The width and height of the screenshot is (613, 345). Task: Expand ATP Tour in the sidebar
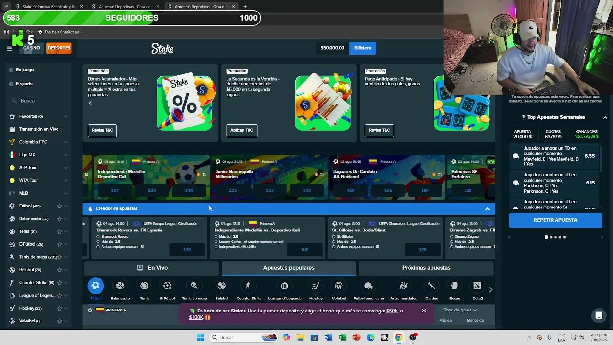(x=66, y=168)
